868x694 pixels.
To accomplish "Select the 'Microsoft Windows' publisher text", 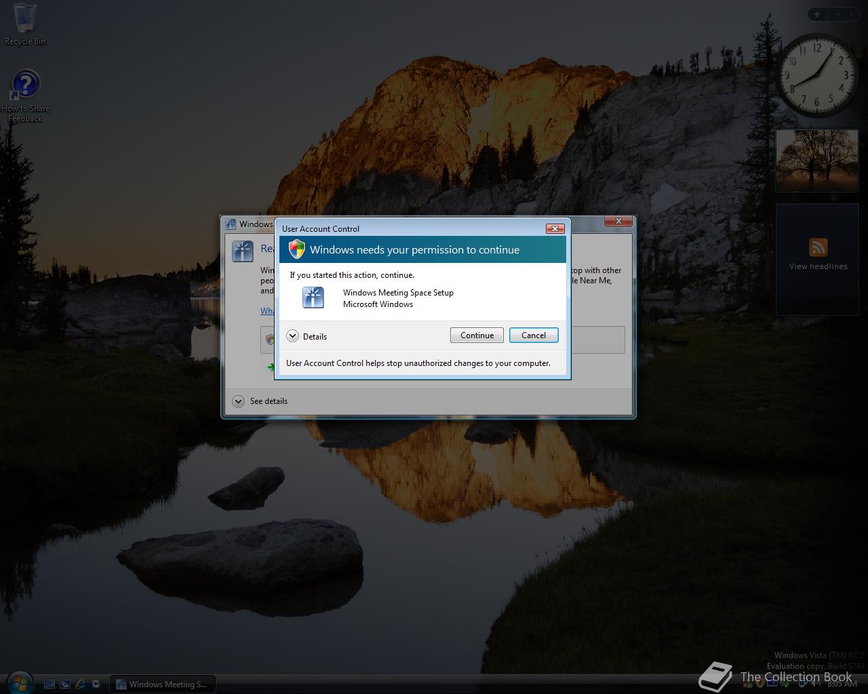I will (x=378, y=304).
